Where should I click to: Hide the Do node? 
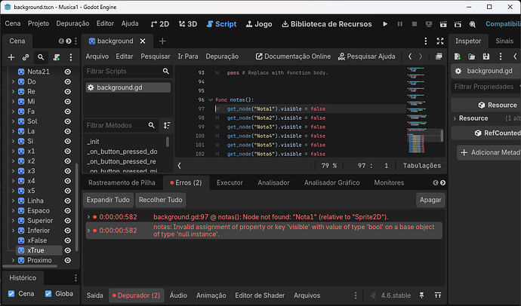coord(68,81)
